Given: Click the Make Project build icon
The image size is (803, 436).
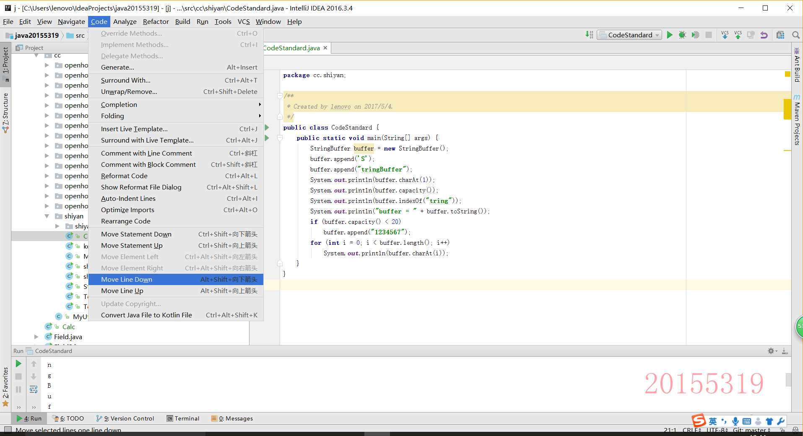Looking at the screenshot, I should coord(589,35).
